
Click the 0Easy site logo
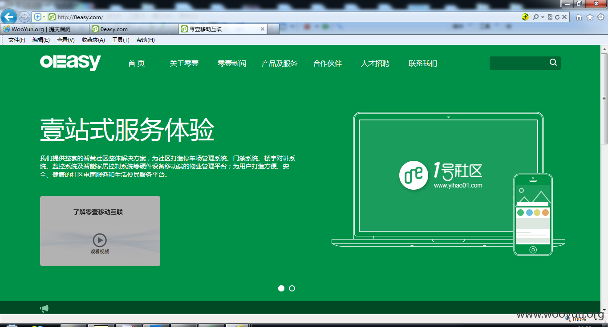point(70,63)
